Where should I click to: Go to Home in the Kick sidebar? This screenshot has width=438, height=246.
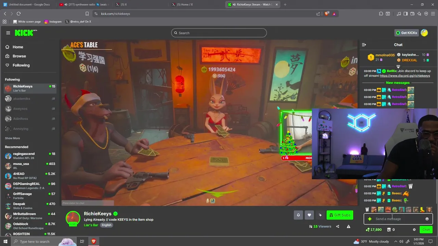[18, 47]
